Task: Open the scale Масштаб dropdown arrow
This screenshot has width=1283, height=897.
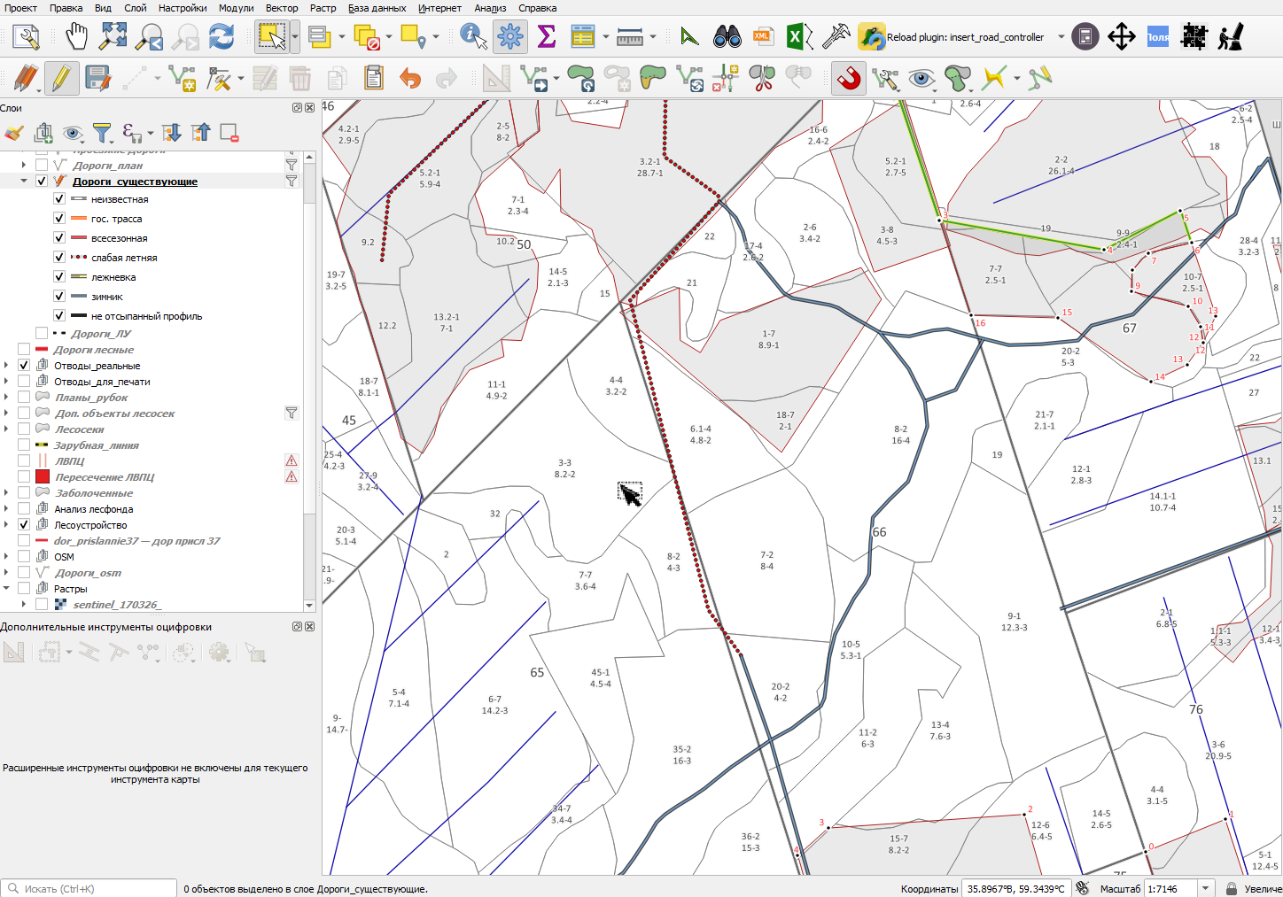Action: 1205,888
